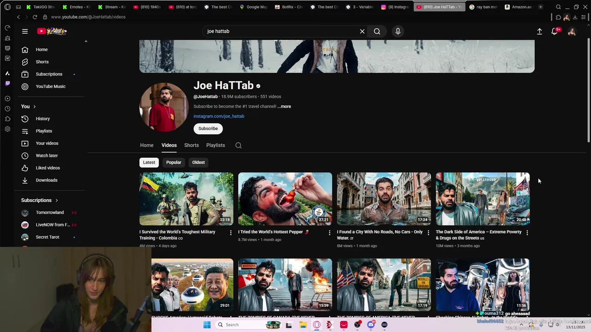Screen dimensions: 591x332
Task: Open Watch later in the sidebar
Action: (x=51, y=156)
